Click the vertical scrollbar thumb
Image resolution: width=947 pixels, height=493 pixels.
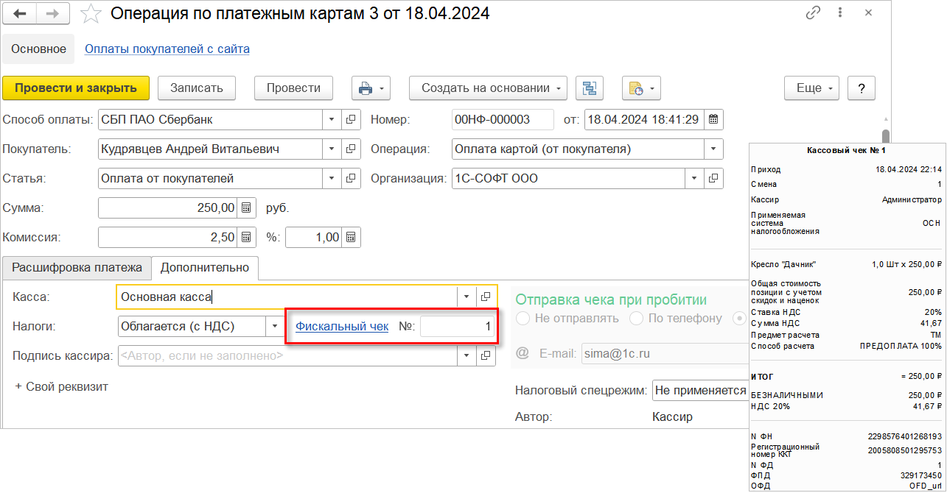886,138
